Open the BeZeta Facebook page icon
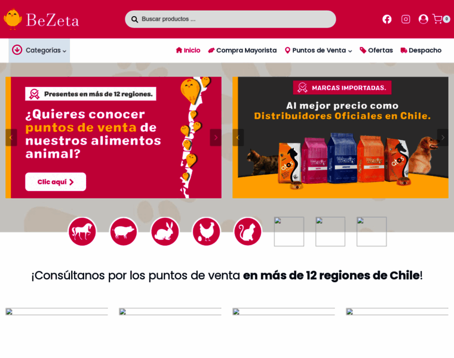Viewport: 454px width, 358px height. [x=387, y=19]
